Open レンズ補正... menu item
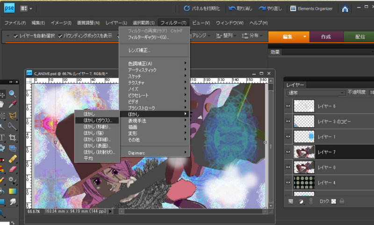374x225 pixels. pos(154,51)
